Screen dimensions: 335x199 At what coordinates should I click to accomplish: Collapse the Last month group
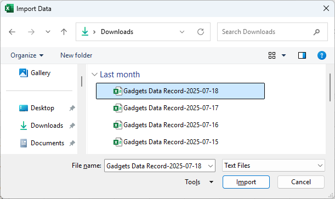(x=94, y=75)
